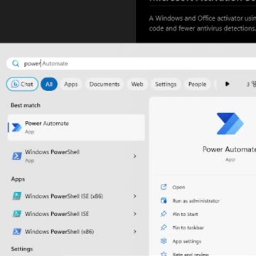Switch to the Documents filter

tap(105, 84)
